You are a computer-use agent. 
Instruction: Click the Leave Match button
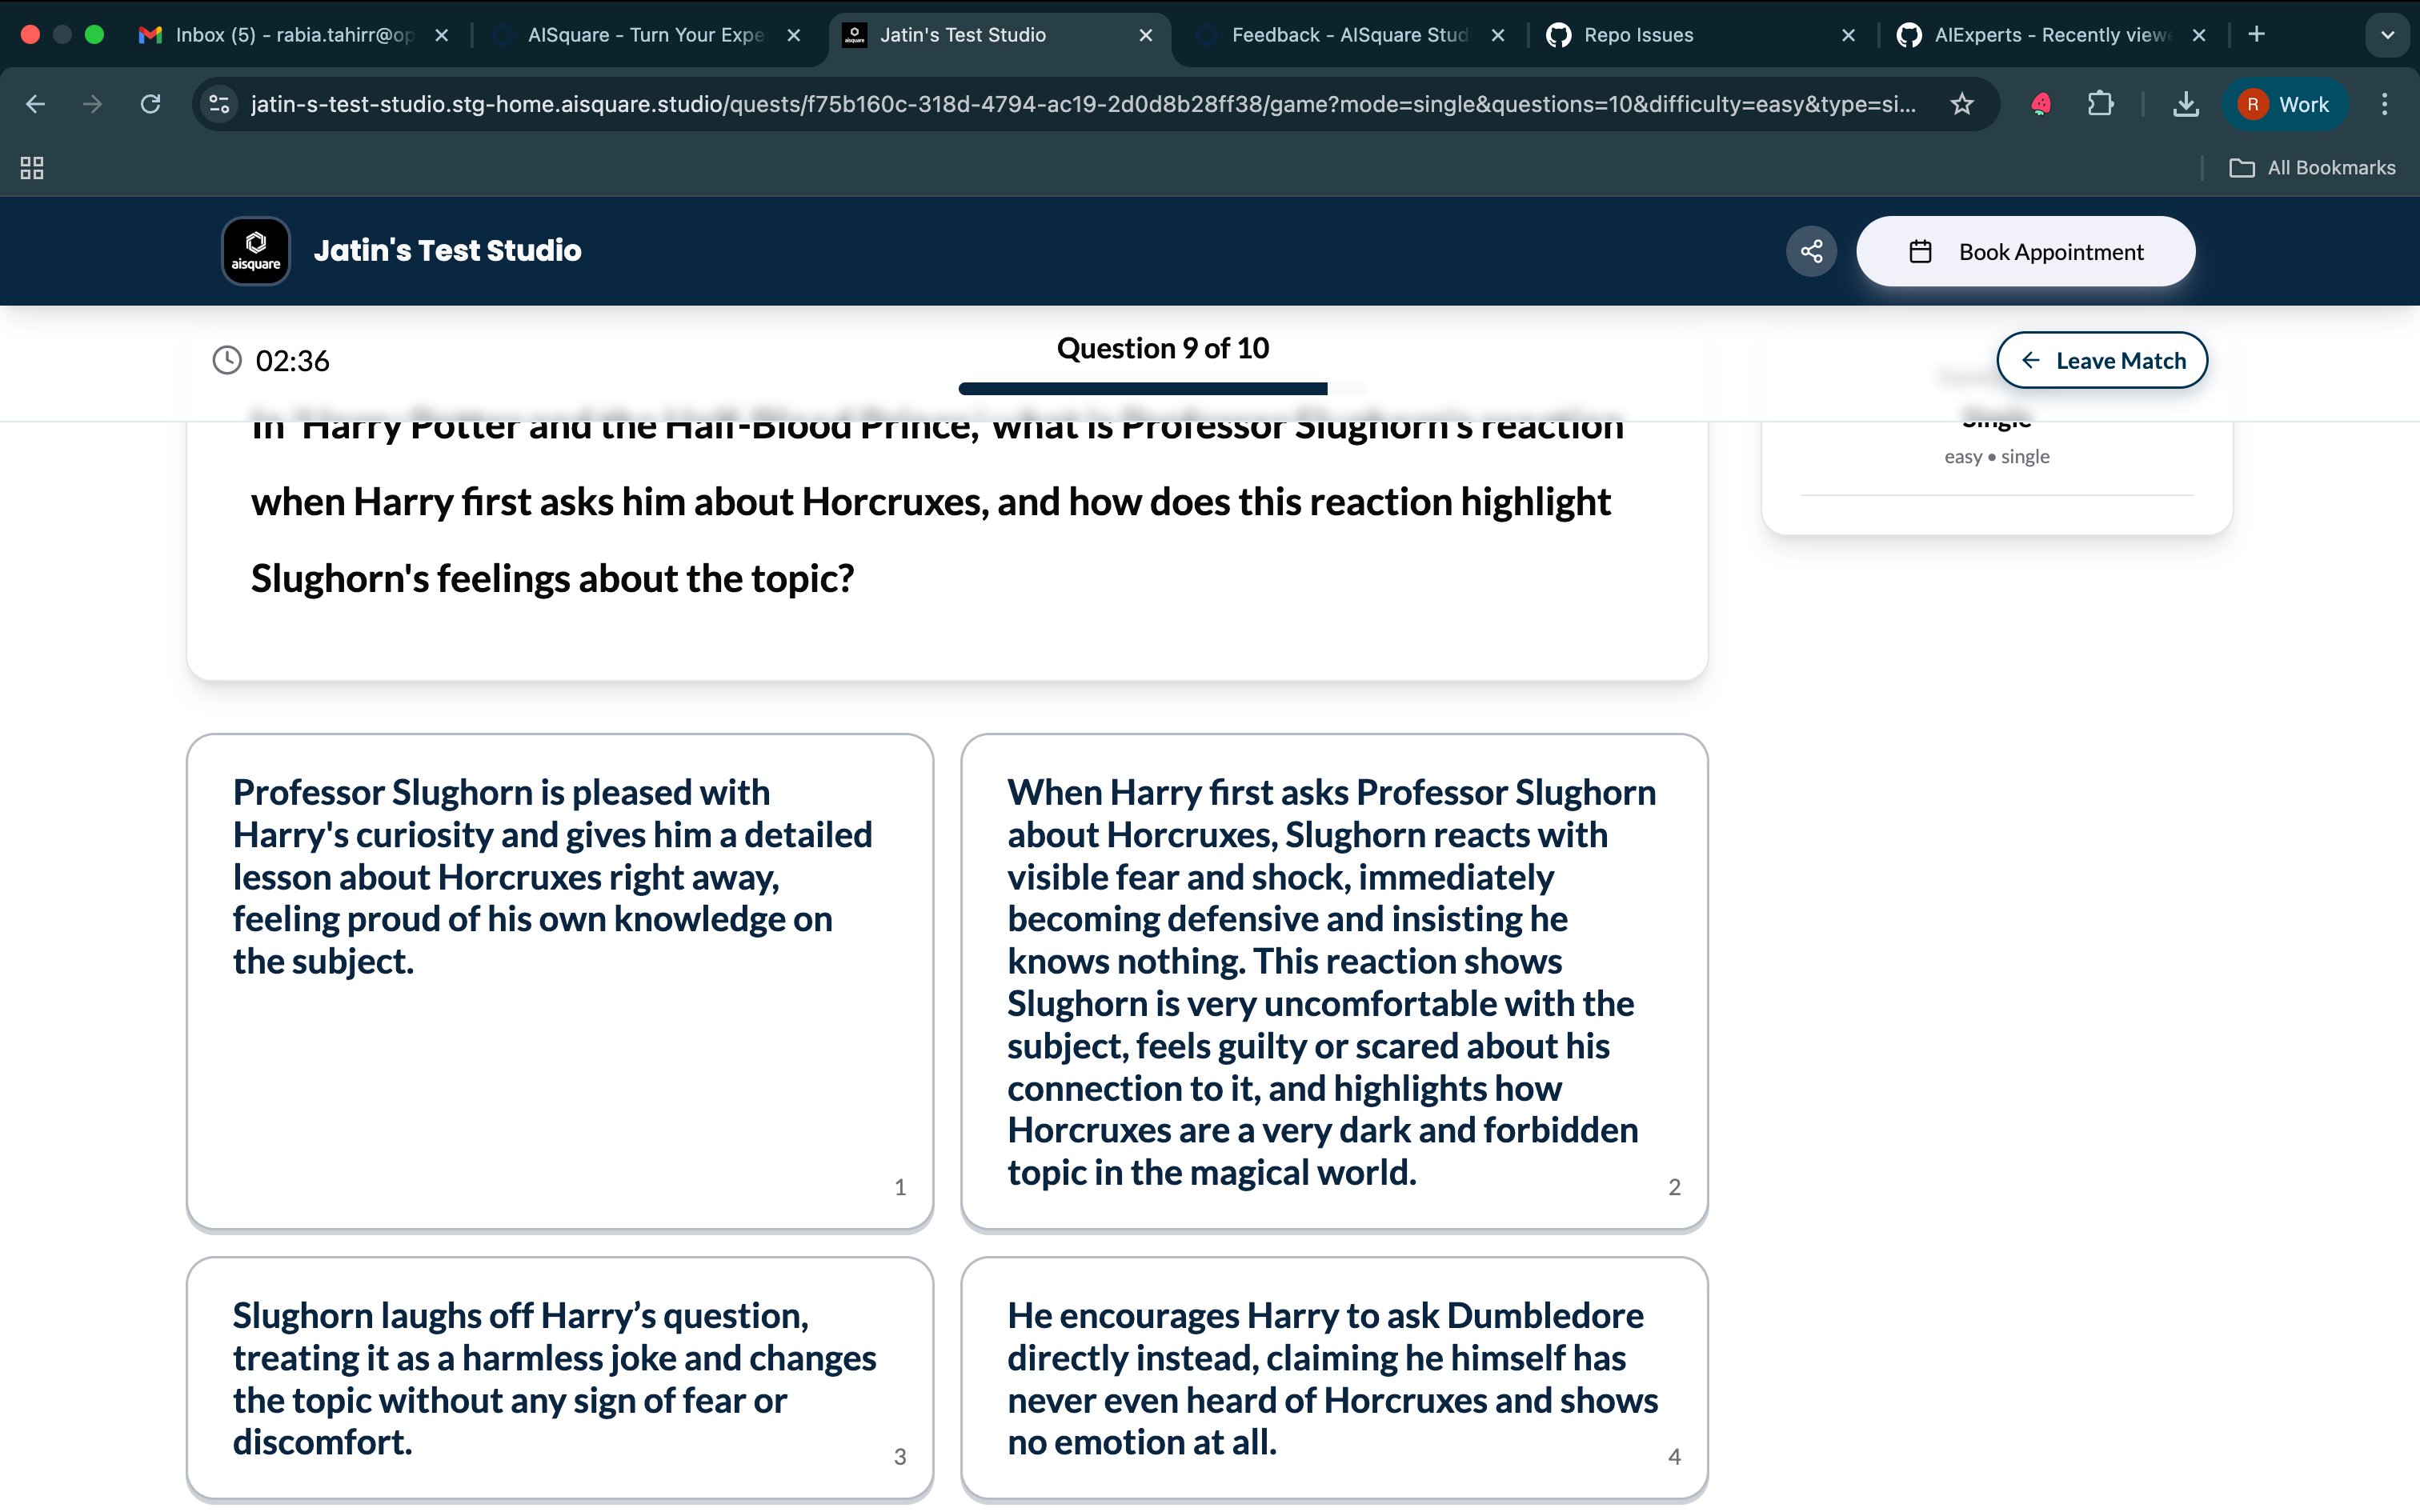[x=2102, y=361]
